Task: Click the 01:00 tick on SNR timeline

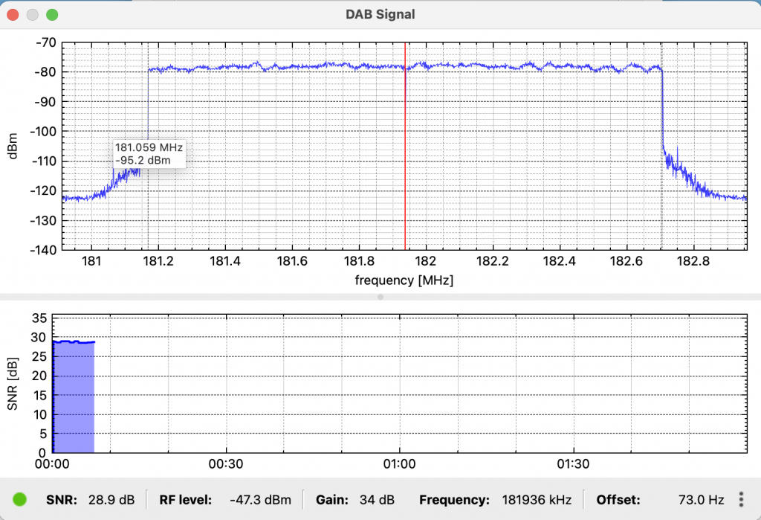Action: point(399,463)
